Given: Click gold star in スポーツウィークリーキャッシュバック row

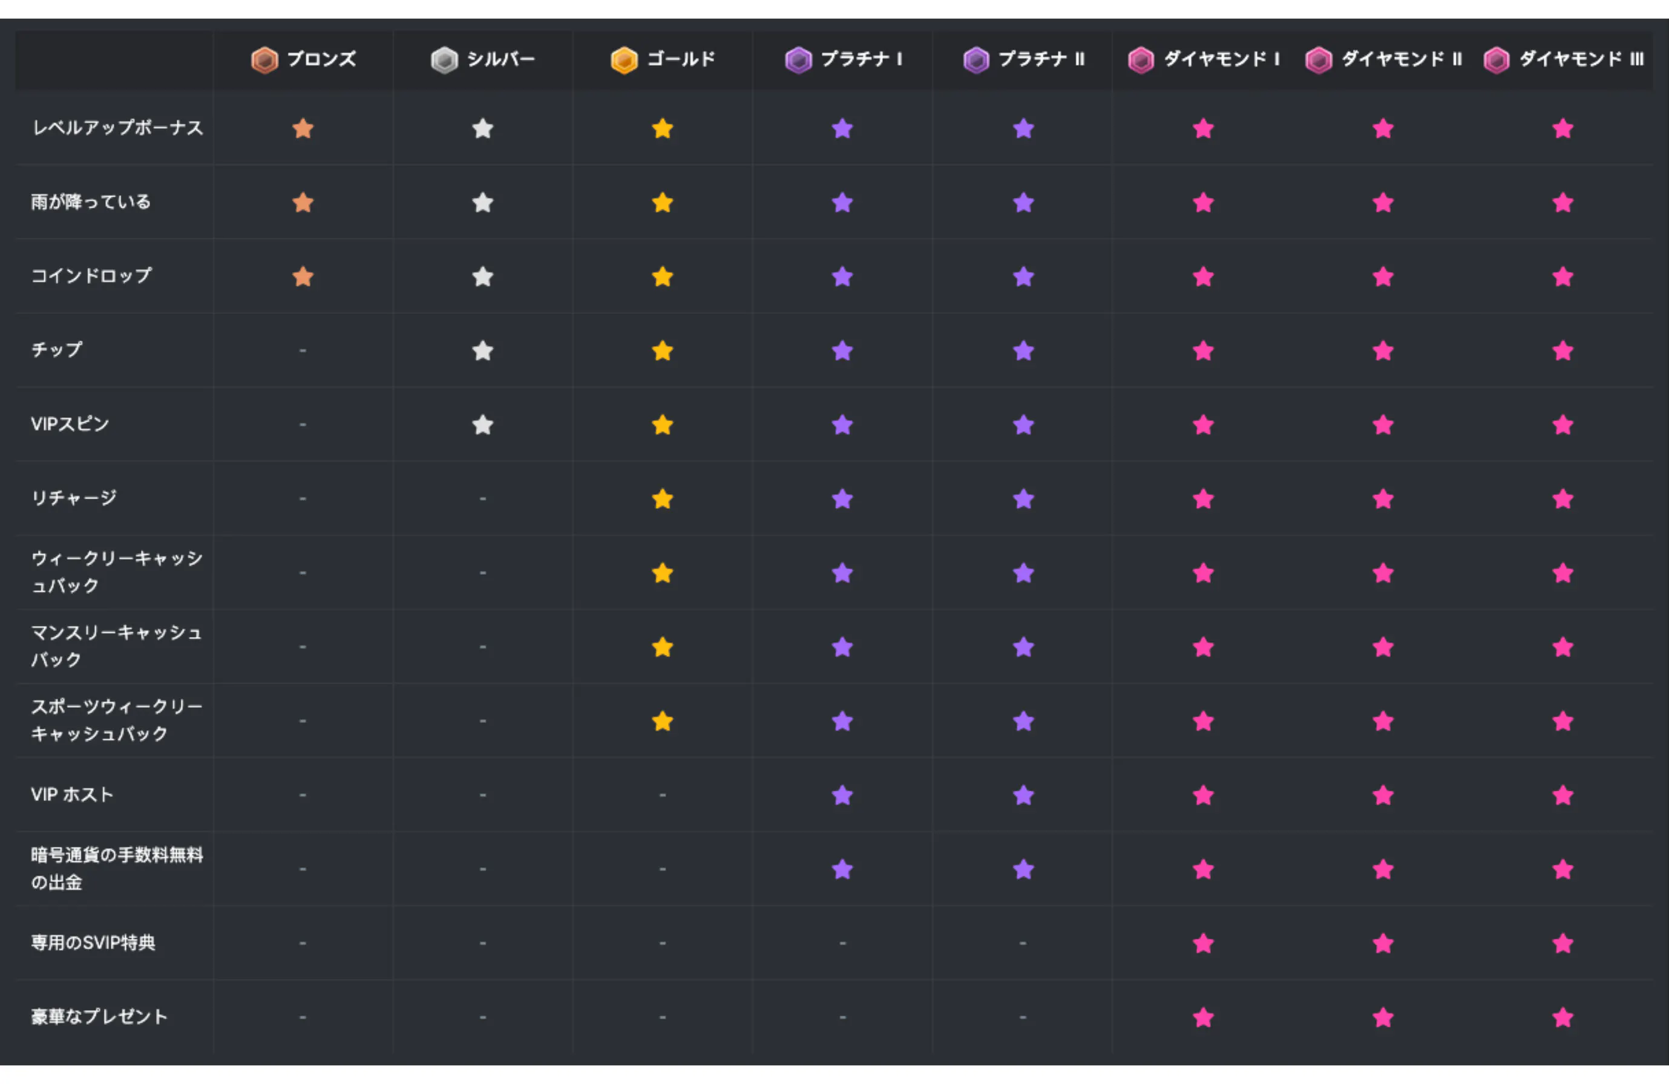Looking at the screenshot, I should point(663,721).
